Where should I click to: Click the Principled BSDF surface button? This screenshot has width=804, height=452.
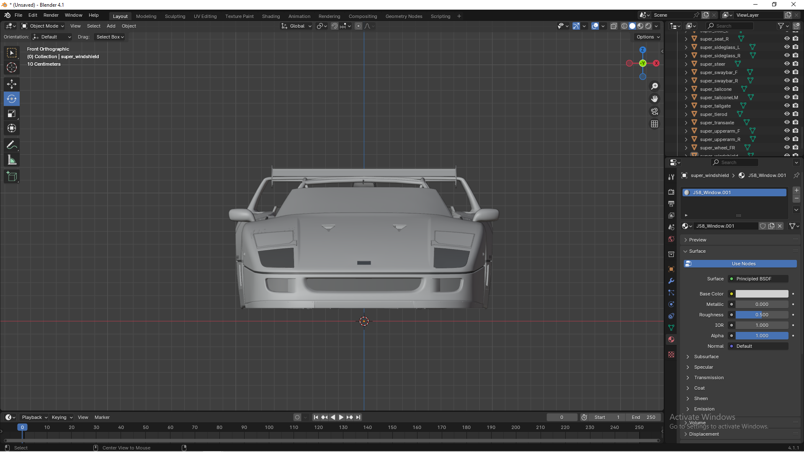click(758, 279)
